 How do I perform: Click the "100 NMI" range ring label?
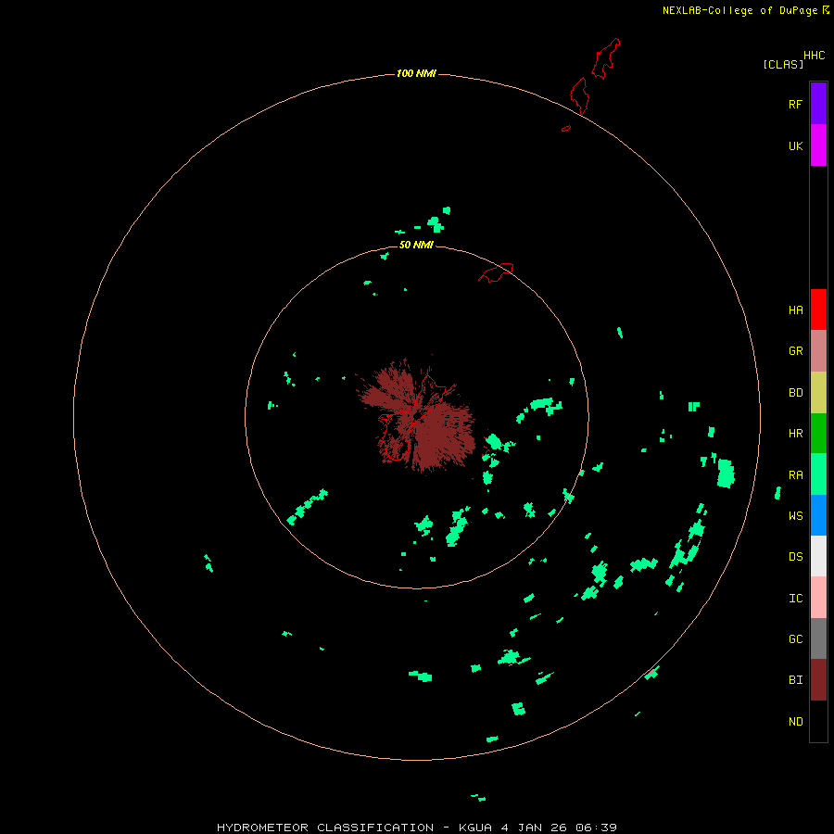click(416, 73)
